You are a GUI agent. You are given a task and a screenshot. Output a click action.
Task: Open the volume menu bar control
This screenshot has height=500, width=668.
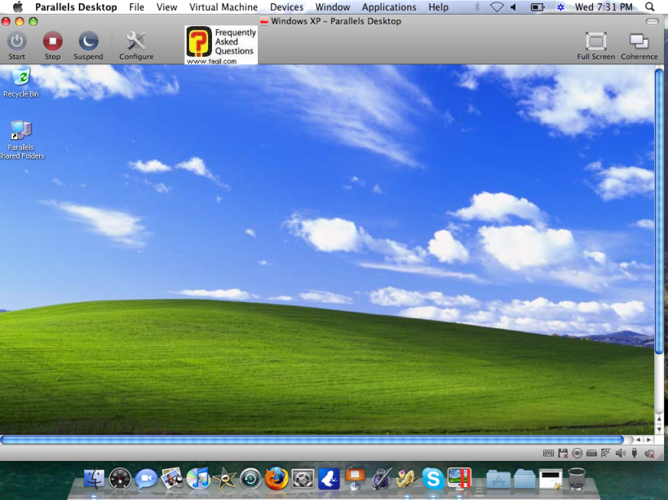513,7
